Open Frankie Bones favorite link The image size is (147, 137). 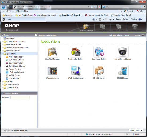click(x=26, y=15)
